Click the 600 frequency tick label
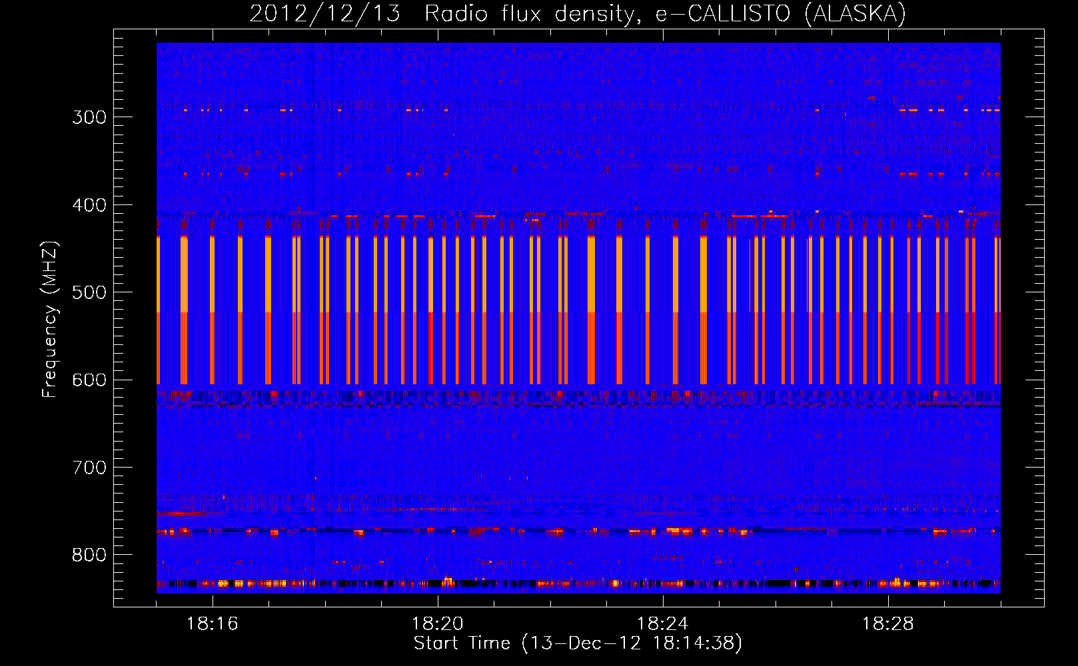Screen dimensions: 1078x666 pos(89,380)
